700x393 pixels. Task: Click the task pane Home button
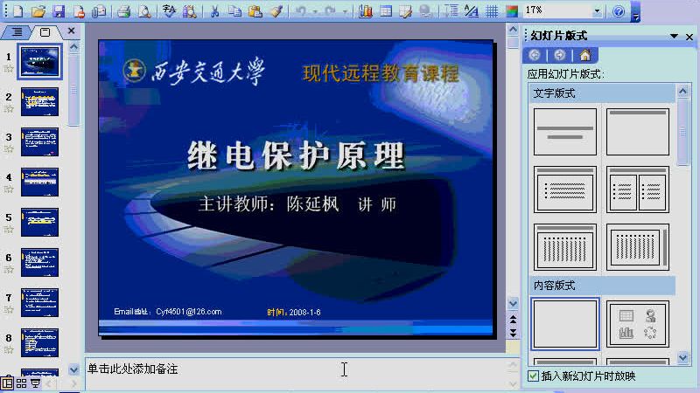pos(584,55)
